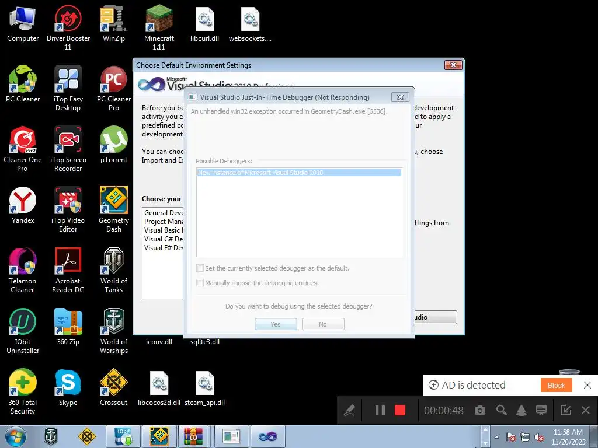Select the libcocos2d.dll file
This screenshot has width=598, height=448.
click(159, 388)
